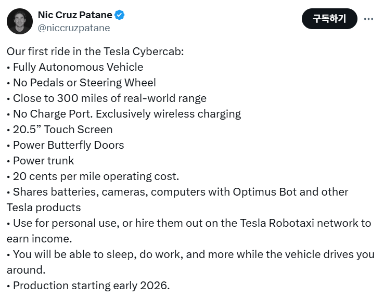Click the 'Shares batteries, cameras, computers' line
The image size is (384, 296).
click(177, 192)
